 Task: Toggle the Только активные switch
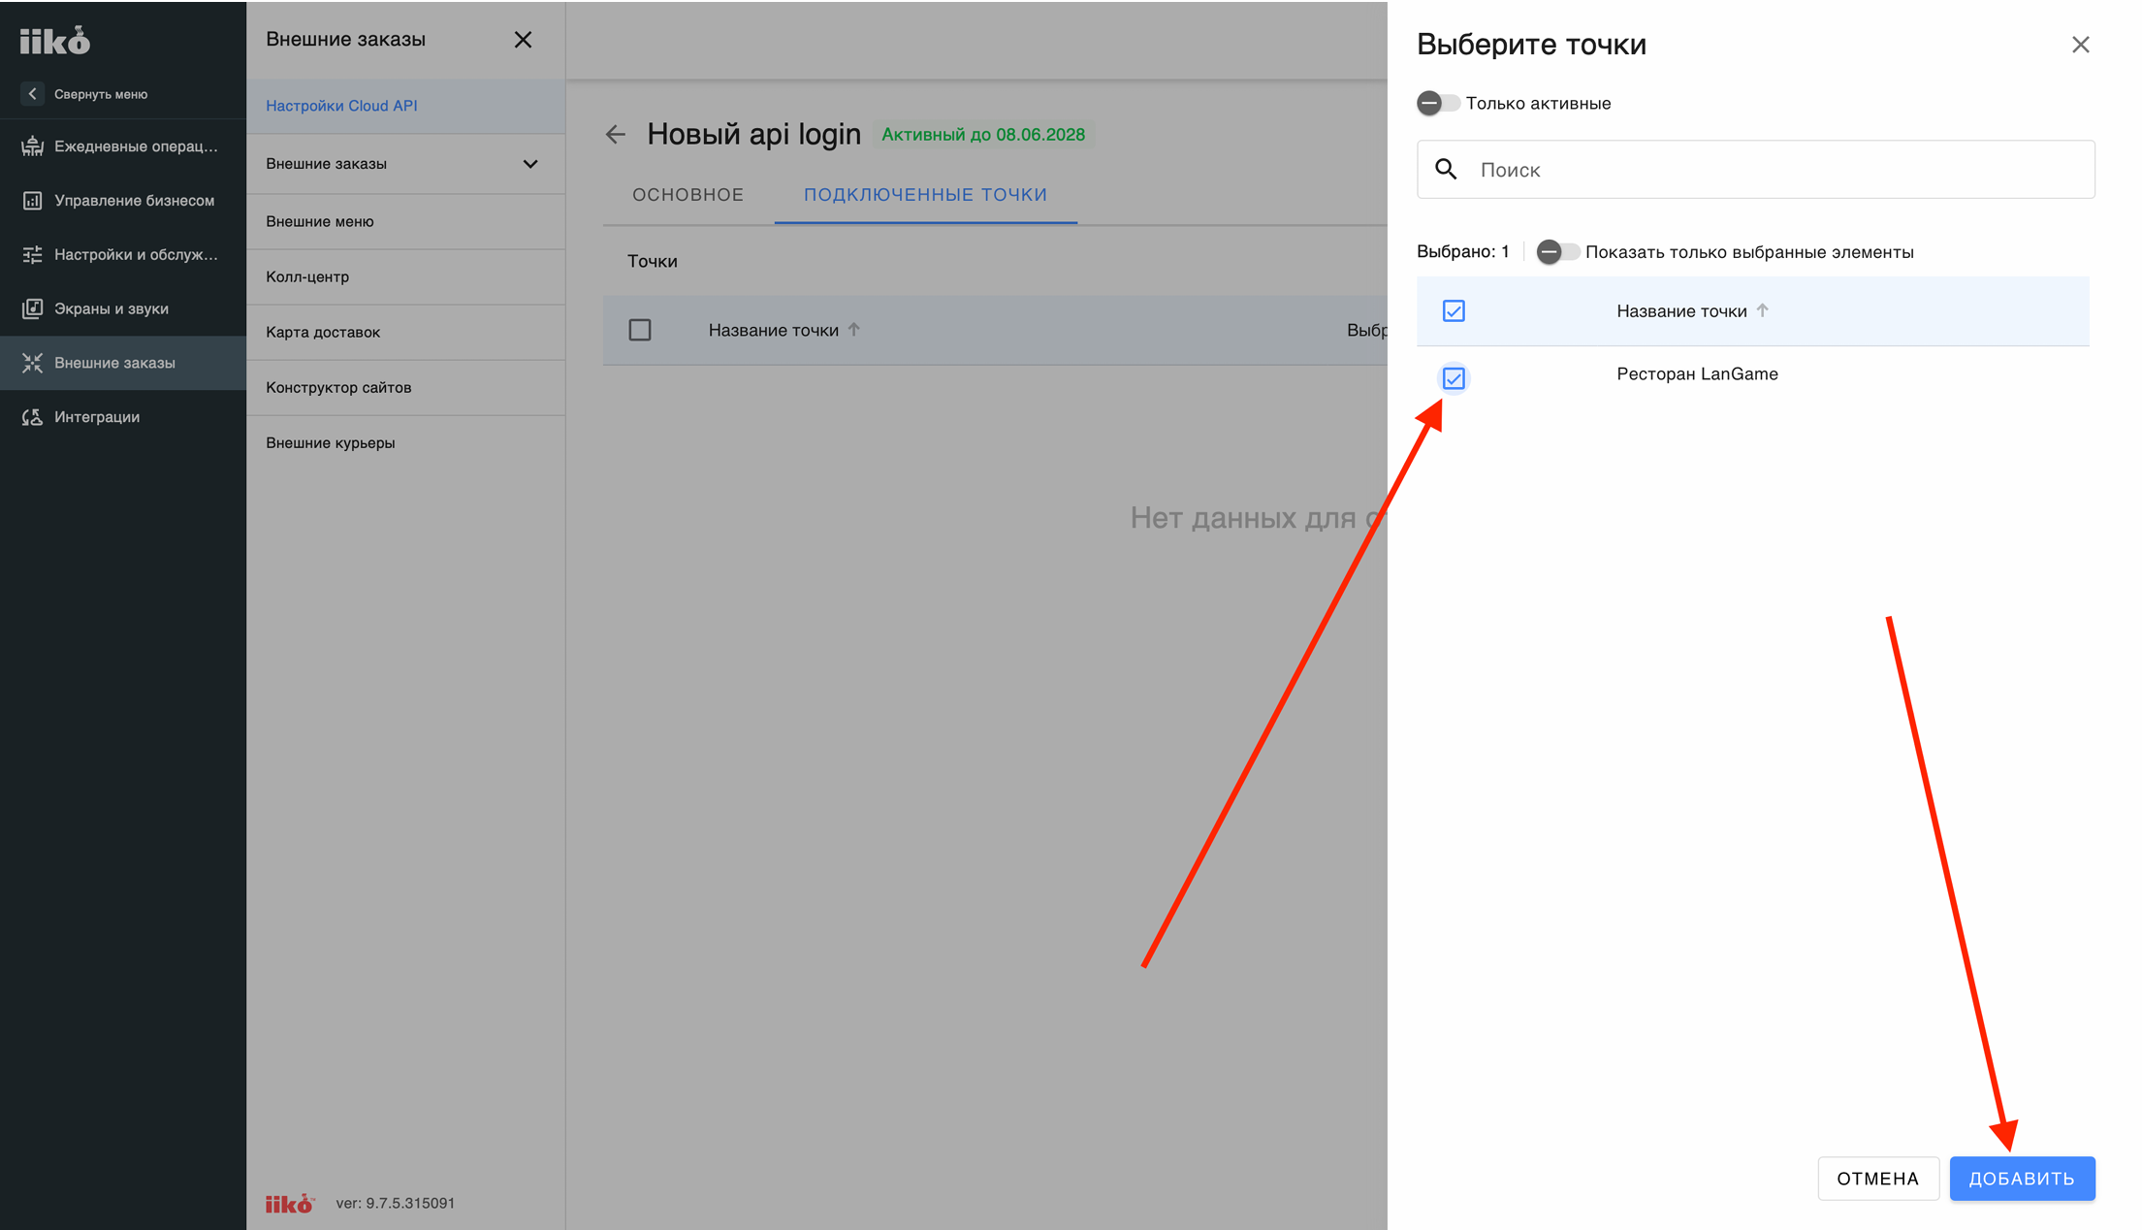point(1438,103)
